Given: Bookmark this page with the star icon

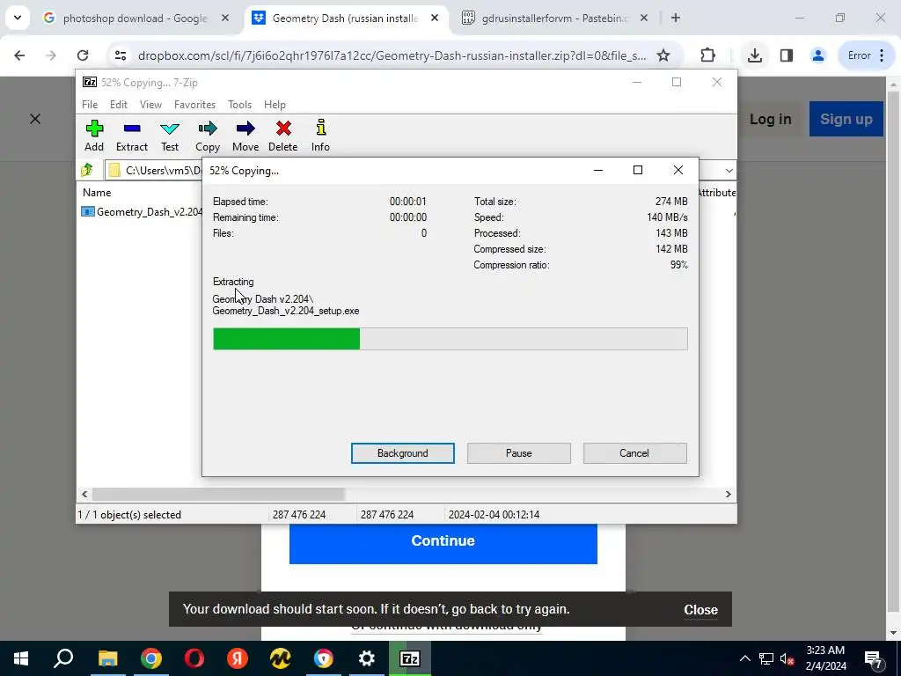Looking at the screenshot, I should [663, 55].
